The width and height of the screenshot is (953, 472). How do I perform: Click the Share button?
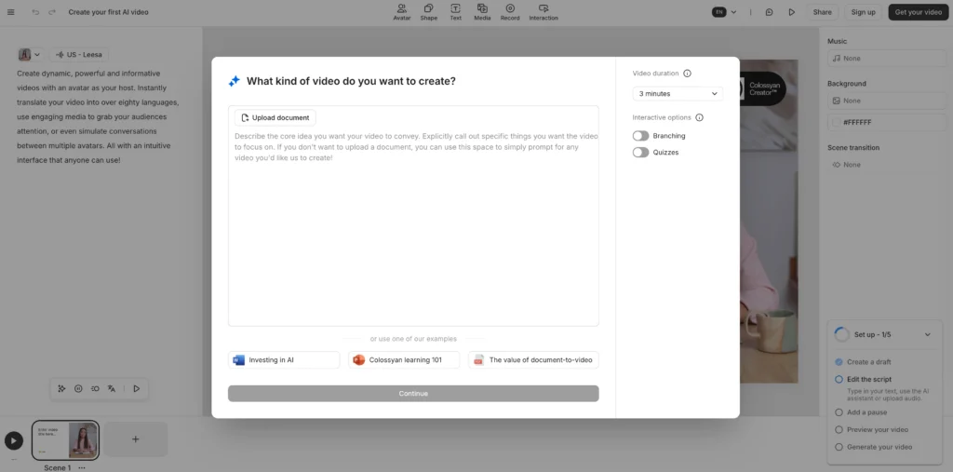pyautogui.click(x=823, y=12)
